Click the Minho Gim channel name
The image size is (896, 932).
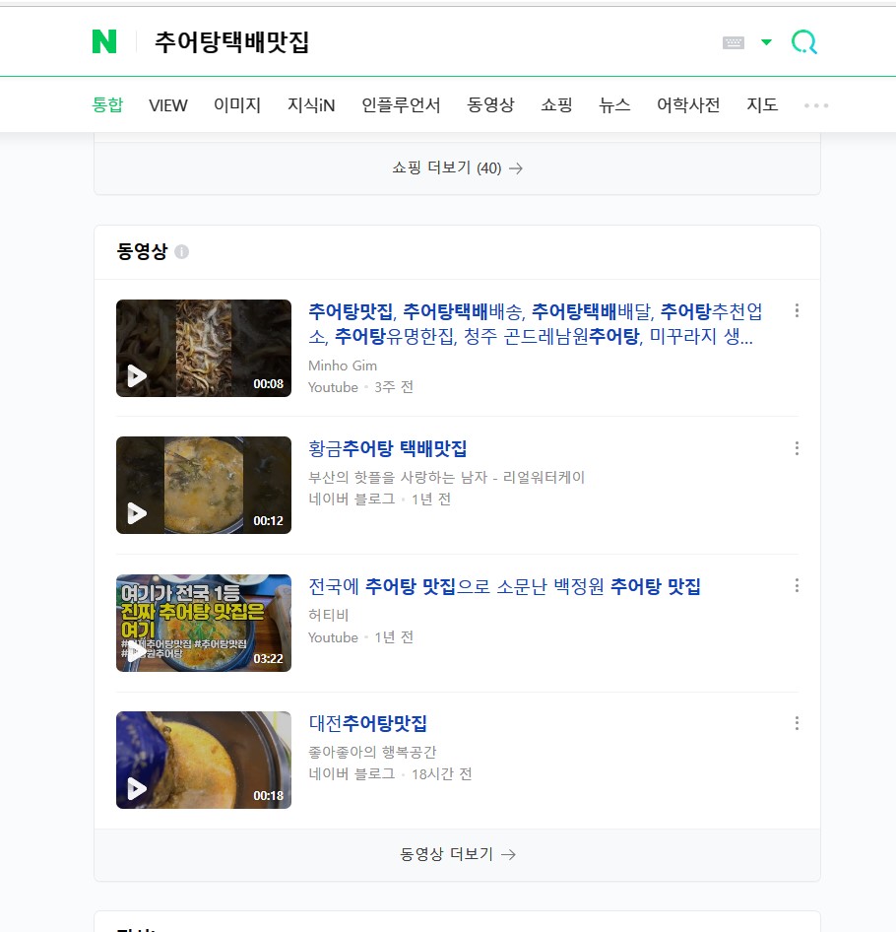(343, 366)
